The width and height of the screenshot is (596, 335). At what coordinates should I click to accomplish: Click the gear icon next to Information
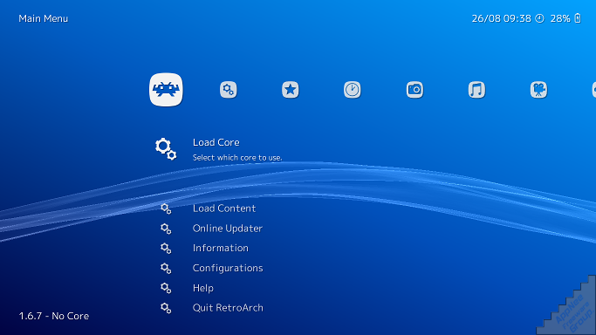166,249
